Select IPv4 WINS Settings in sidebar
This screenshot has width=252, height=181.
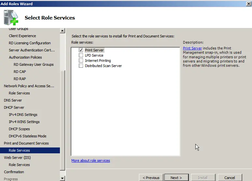tap(24, 122)
